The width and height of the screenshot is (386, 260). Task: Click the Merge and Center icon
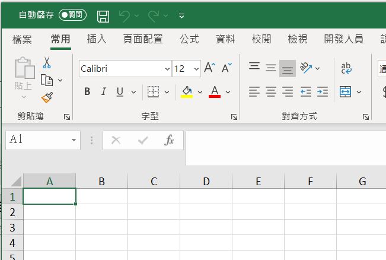pos(345,91)
